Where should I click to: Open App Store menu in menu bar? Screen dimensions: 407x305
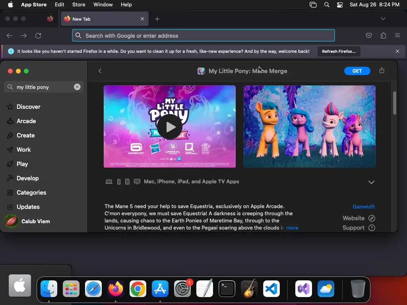[34, 5]
